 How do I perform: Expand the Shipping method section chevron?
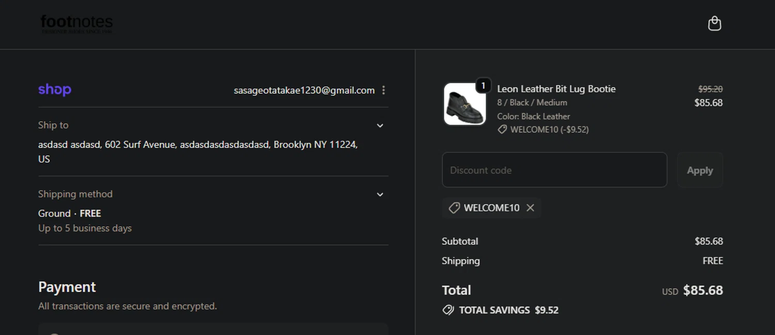point(380,194)
